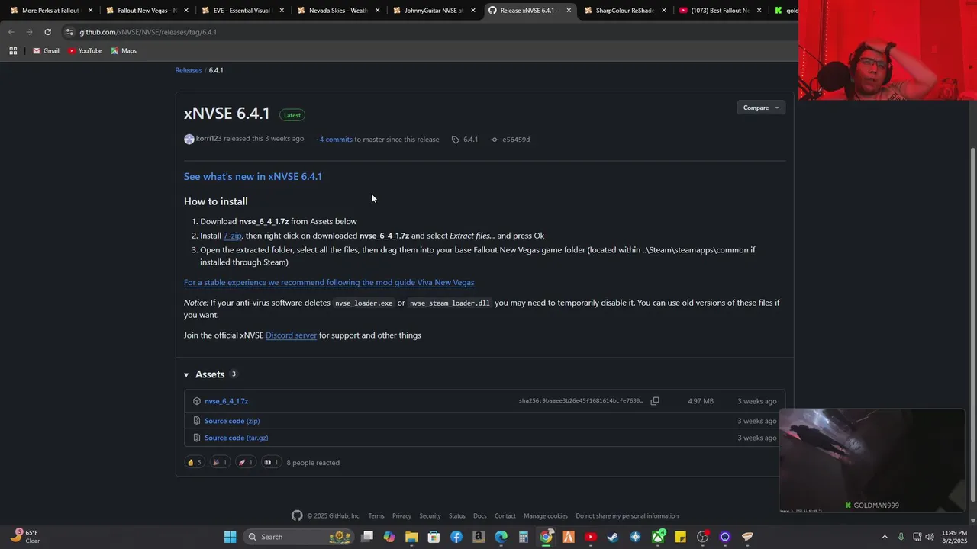Open the Windows Start menu

(230, 537)
